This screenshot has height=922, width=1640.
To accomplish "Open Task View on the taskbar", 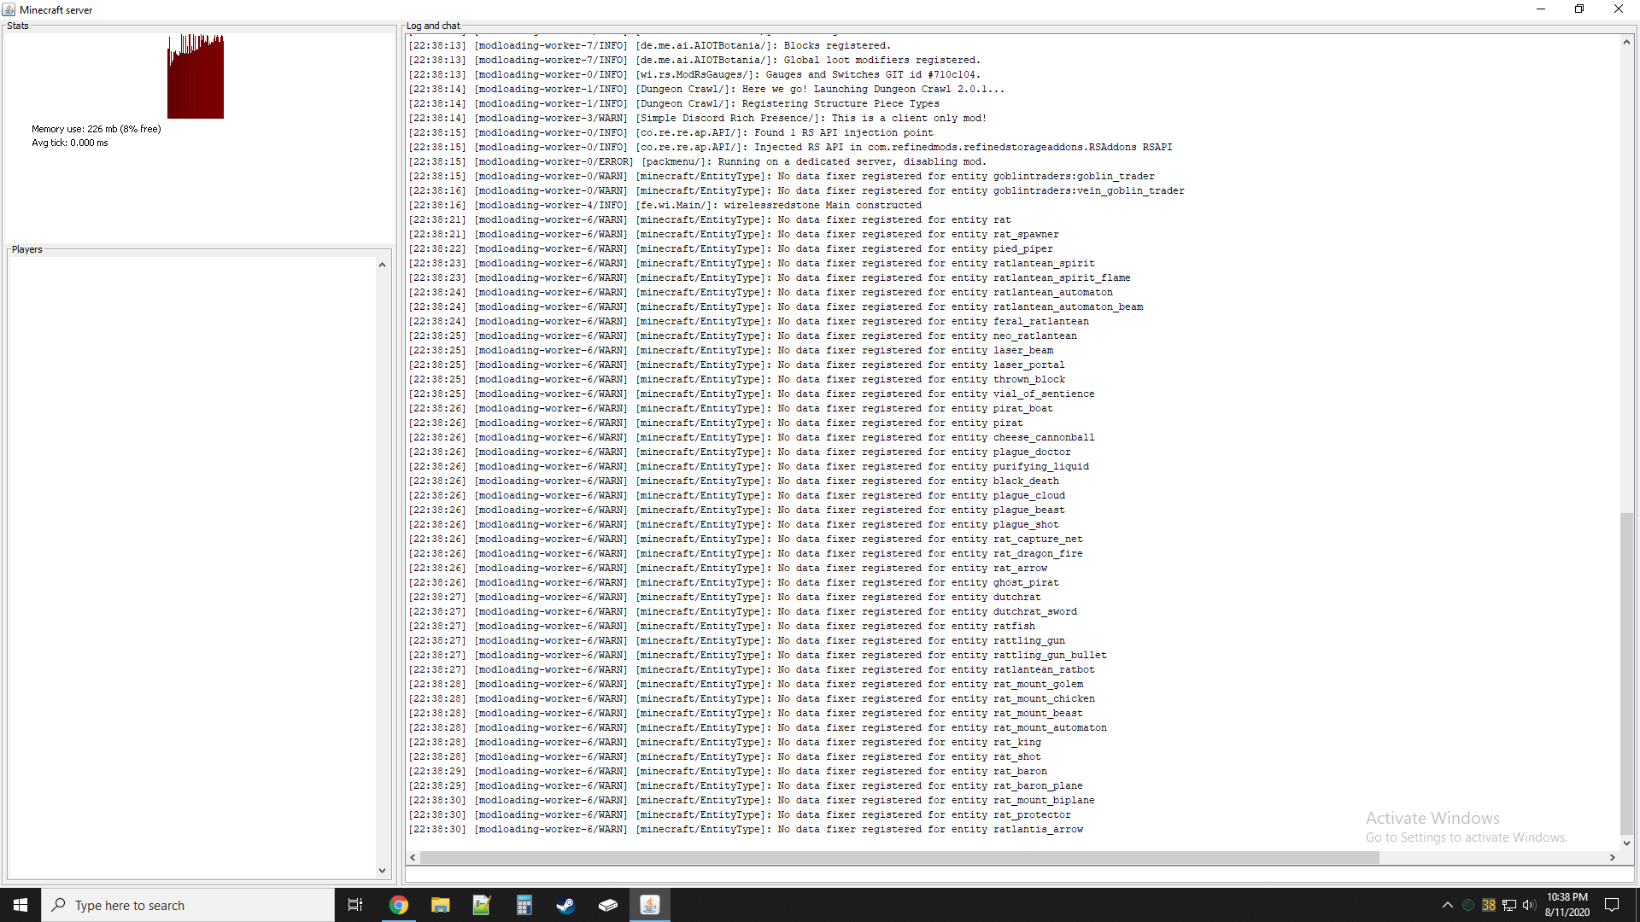I will point(355,905).
